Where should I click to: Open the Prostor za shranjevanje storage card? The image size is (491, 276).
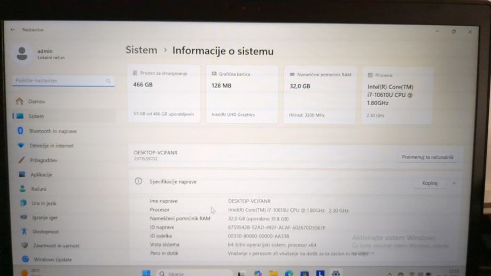(163, 93)
